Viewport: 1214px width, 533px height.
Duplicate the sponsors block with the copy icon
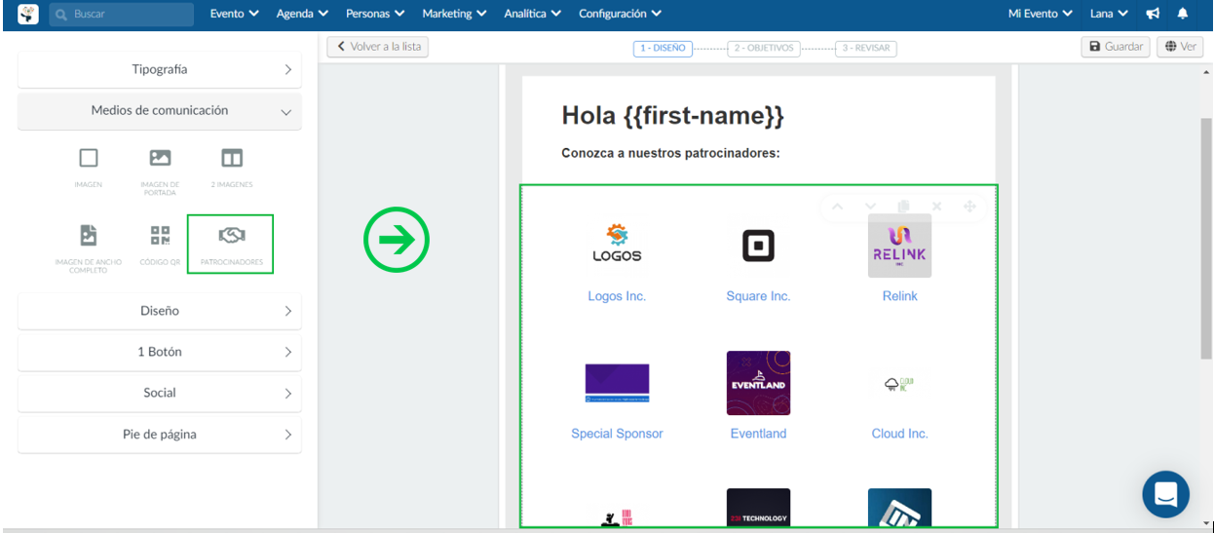(x=903, y=207)
